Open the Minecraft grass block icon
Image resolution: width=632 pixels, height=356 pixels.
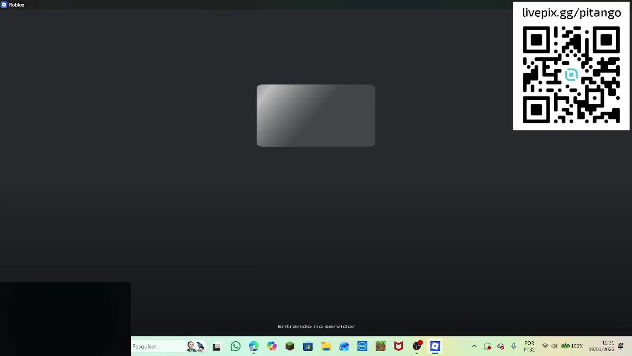click(380, 347)
